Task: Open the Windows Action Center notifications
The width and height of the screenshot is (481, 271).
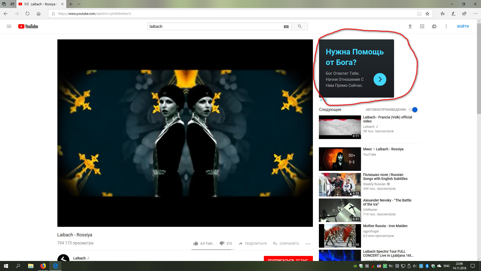Action: (x=472, y=266)
